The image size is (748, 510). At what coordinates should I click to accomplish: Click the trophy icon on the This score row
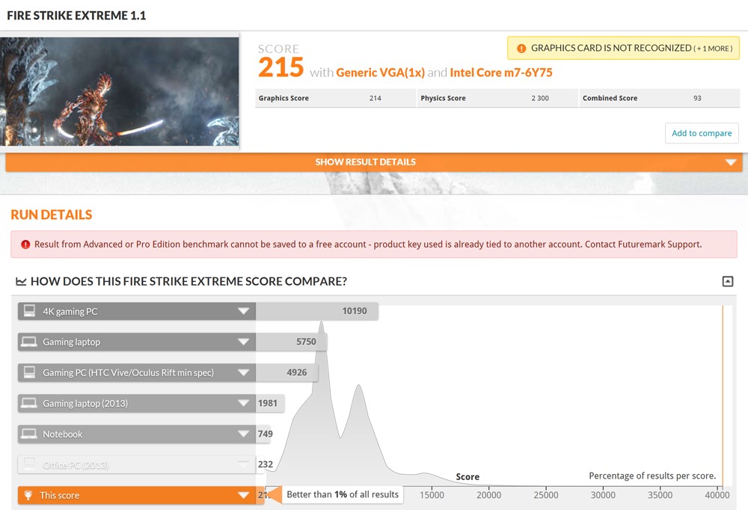[x=28, y=495]
